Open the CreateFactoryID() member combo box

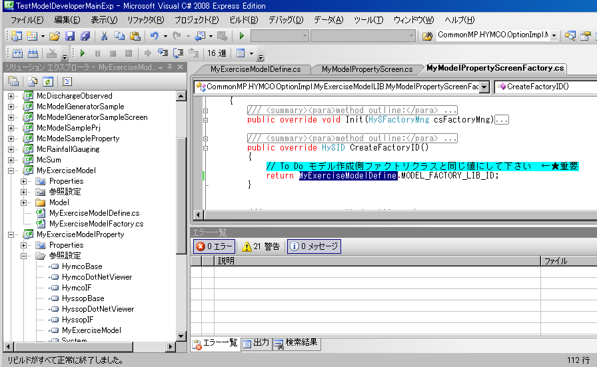point(546,87)
